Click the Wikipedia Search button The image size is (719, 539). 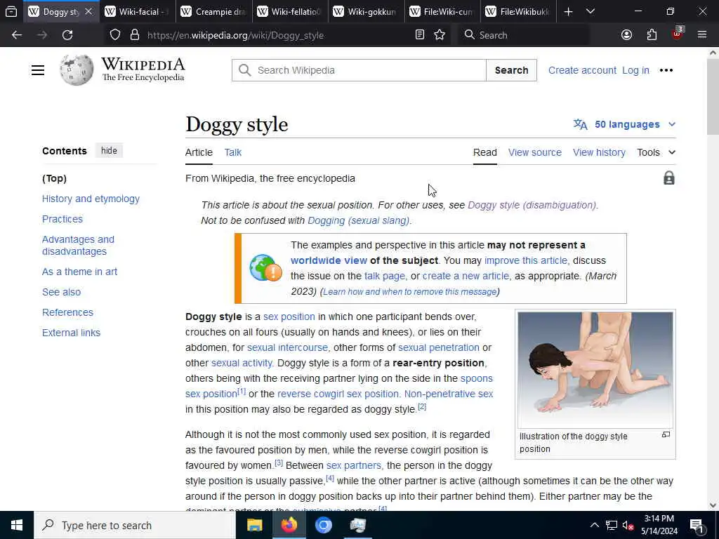pyautogui.click(x=511, y=70)
